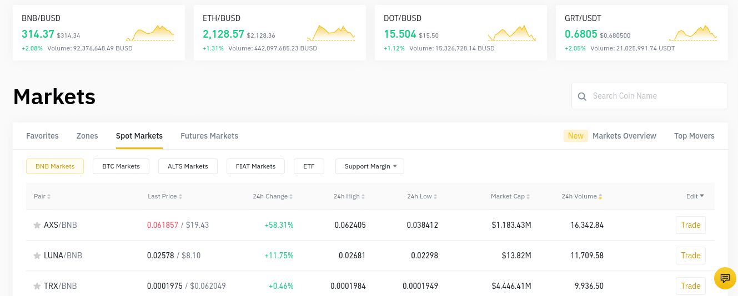Viewport: 738px width, 296px height.
Task: Sort by 24h Change column
Action: (x=273, y=196)
